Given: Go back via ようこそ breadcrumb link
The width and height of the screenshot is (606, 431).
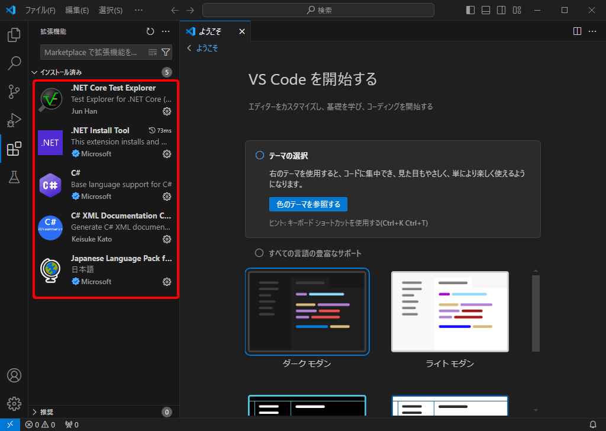Looking at the screenshot, I should tap(207, 48).
